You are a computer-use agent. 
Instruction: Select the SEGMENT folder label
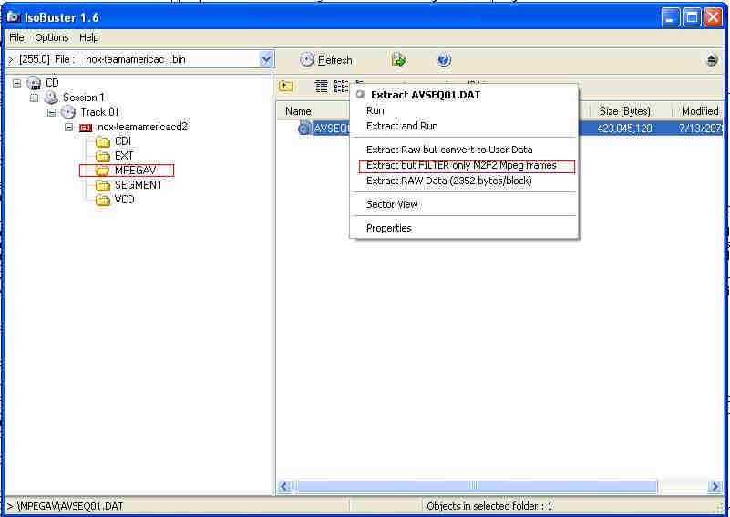coord(139,185)
